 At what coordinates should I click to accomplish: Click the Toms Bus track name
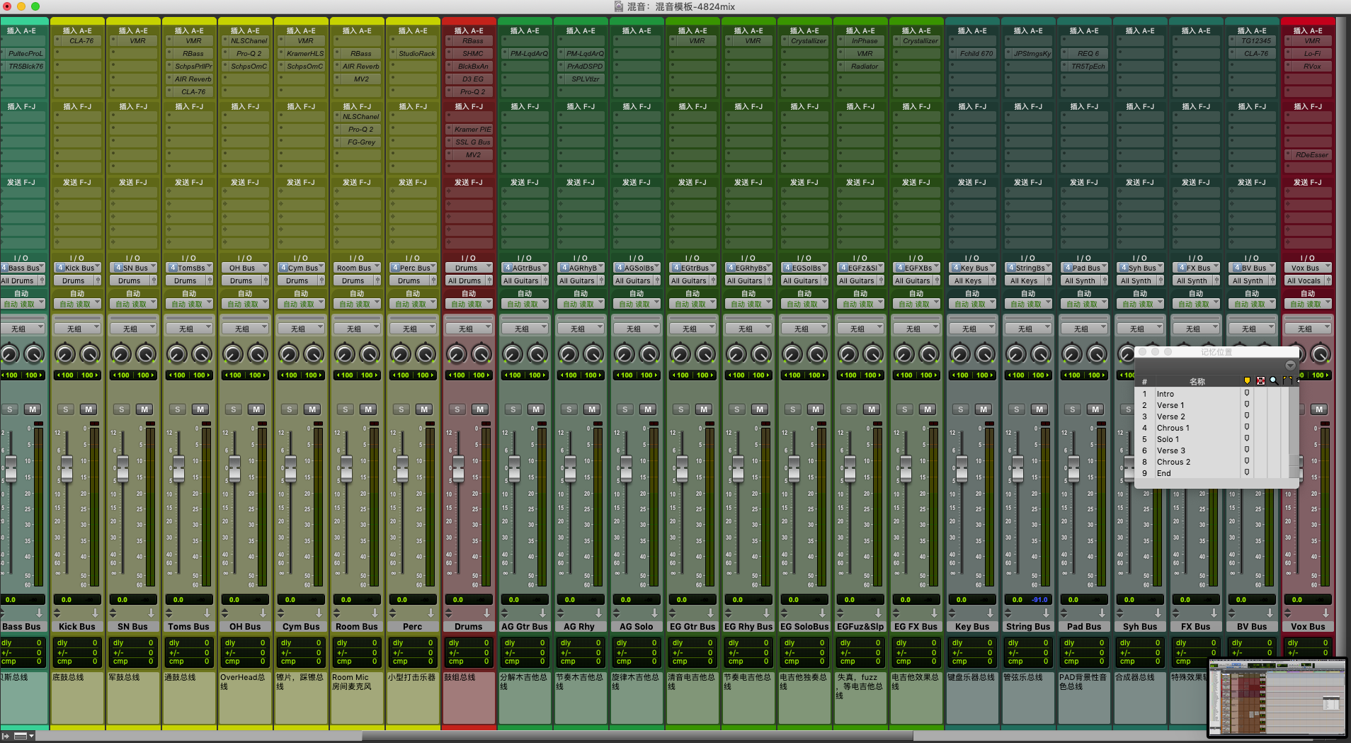click(x=189, y=627)
